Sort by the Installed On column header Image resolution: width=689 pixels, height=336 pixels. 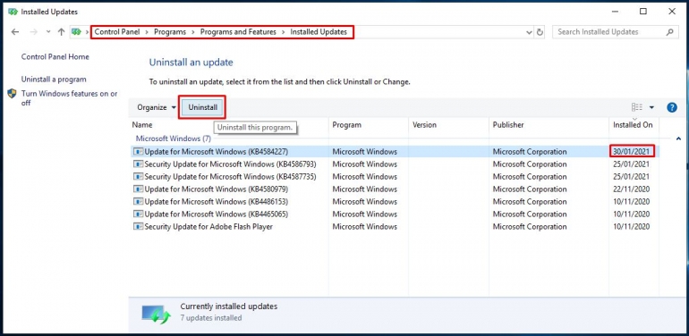634,125
